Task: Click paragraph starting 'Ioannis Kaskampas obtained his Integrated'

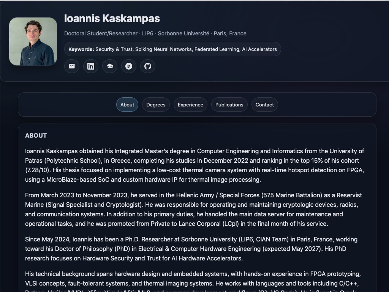Action: click(x=195, y=165)
